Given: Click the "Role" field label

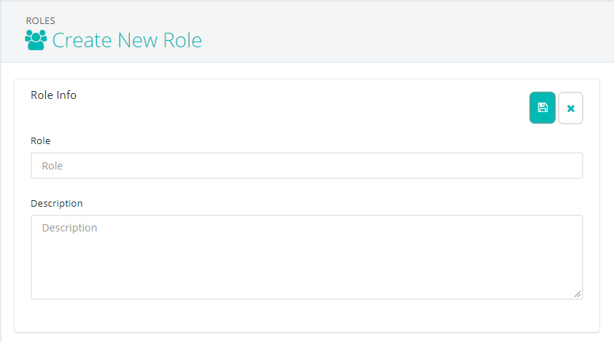Looking at the screenshot, I should pos(40,140).
